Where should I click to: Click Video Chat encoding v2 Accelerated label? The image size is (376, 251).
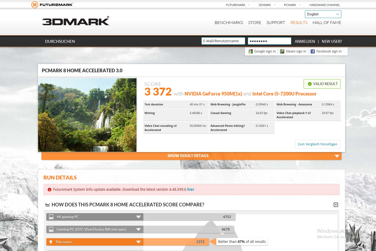[x=161, y=128]
